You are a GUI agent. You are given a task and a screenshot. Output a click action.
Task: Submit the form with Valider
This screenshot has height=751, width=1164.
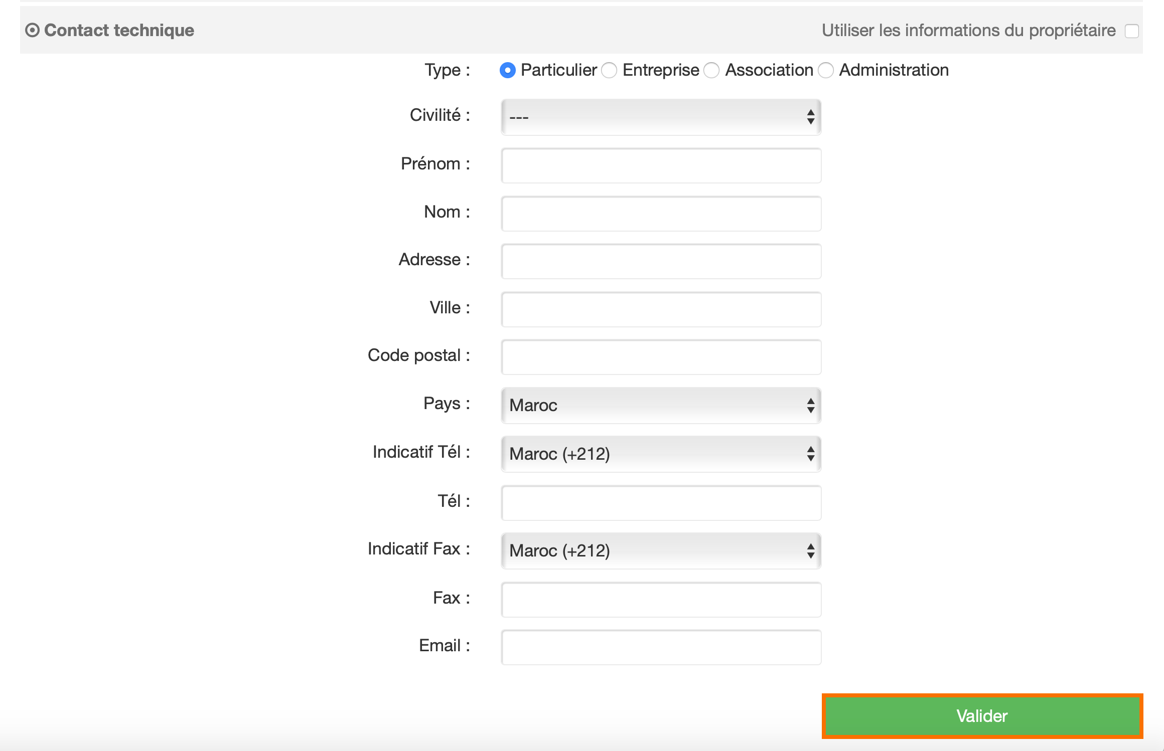pyautogui.click(x=982, y=716)
